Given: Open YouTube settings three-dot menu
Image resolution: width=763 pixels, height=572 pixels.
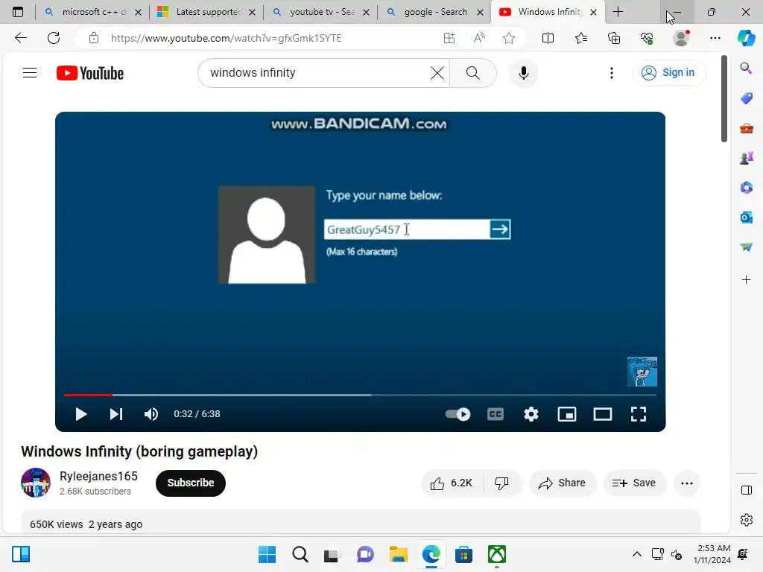Looking at the screenshot, I should [612, 73].
